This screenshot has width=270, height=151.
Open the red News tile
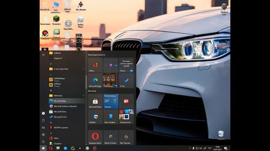pyautogui.click(x=126, y=102)
